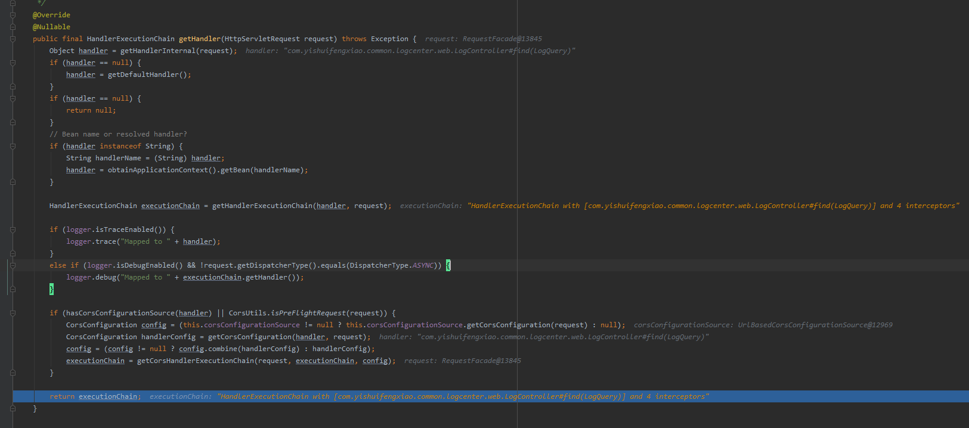Collapse fold marker beside @Override annotation
Image resolution: width=969 pixels, height=428 pixels.
tap(13, 15)
